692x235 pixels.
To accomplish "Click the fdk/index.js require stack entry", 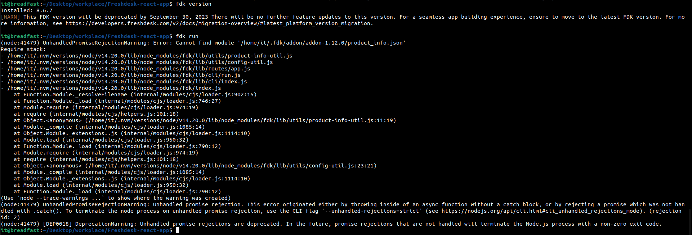I will (114, 88).
